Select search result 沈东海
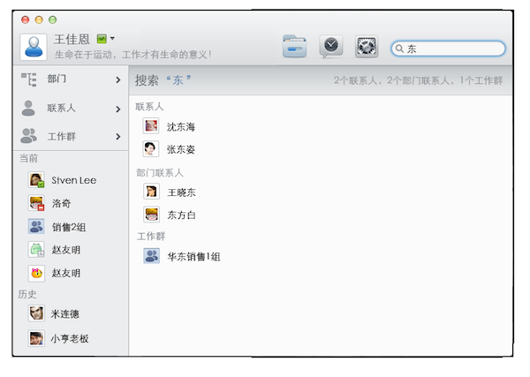530x377 pixels. click(x=180, y=126)
